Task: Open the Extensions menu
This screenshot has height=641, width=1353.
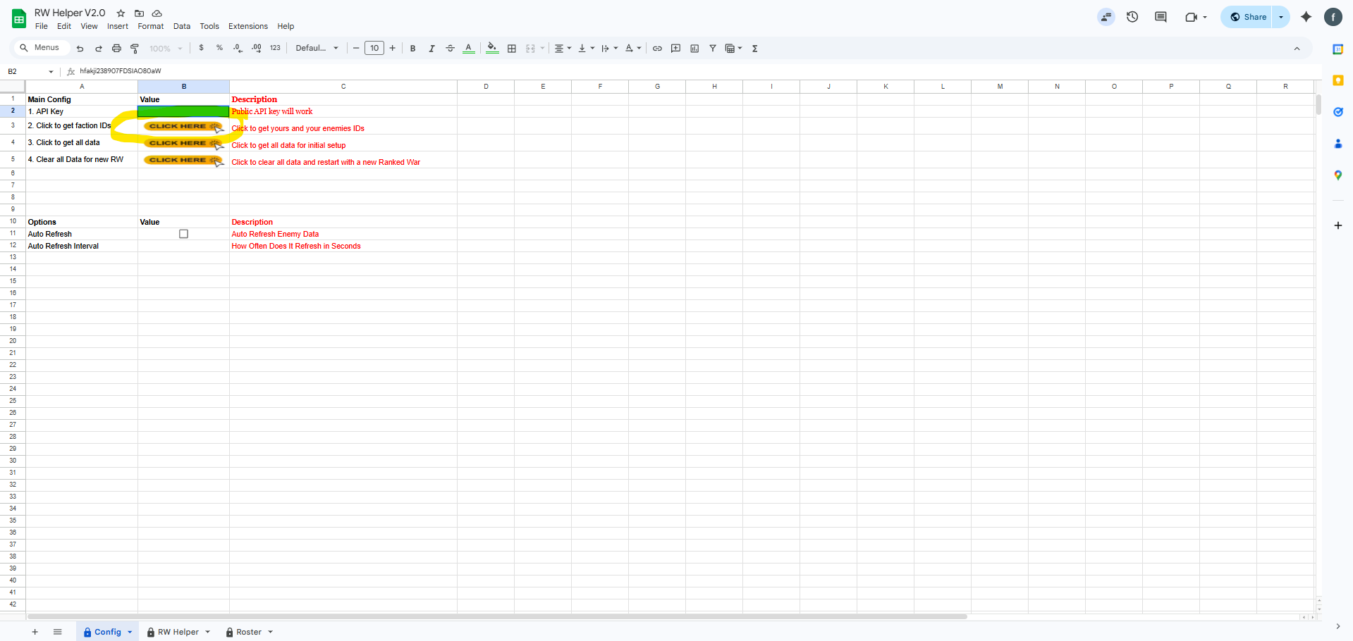Action: [247, 26]
